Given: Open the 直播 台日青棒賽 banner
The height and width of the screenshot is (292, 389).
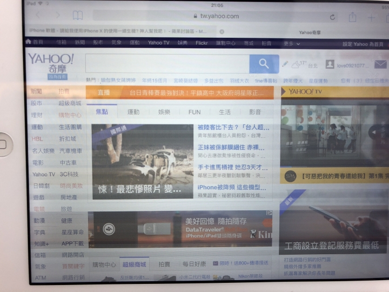Looking at the screenshot, I should point(179,92).
